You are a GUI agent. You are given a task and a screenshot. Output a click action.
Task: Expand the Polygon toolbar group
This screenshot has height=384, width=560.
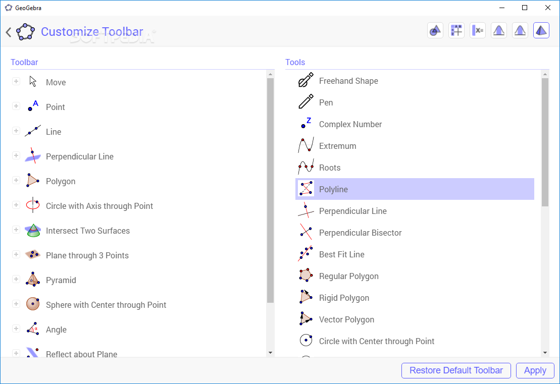point(16,180)
